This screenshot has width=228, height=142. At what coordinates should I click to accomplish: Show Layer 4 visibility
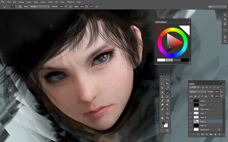pyautogui.click(x=191, y=105)
